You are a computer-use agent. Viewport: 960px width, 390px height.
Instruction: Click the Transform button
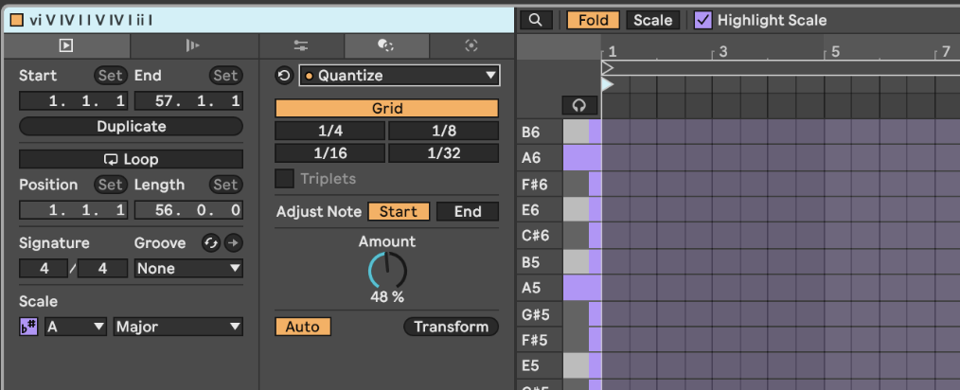coord(451,327)
